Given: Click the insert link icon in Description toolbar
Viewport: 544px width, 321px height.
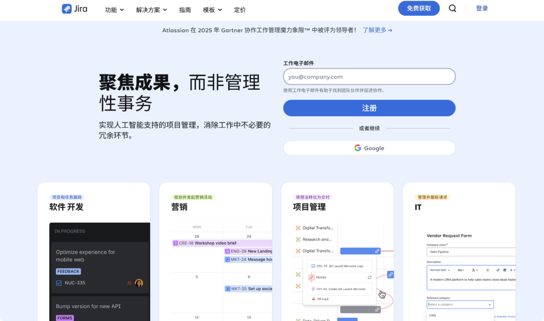Looking at the screenshot, I should pyautogui.click(x=498, y=270).
